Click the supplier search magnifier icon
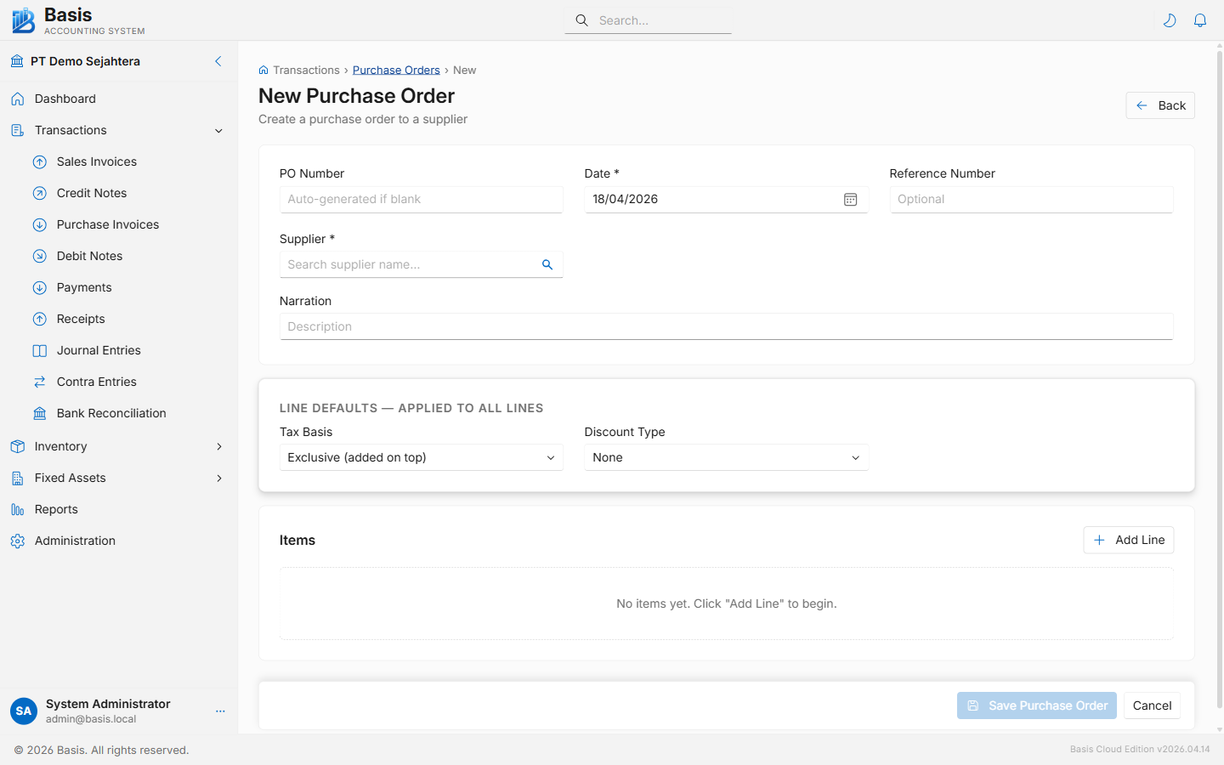 (x=547, y=264)
